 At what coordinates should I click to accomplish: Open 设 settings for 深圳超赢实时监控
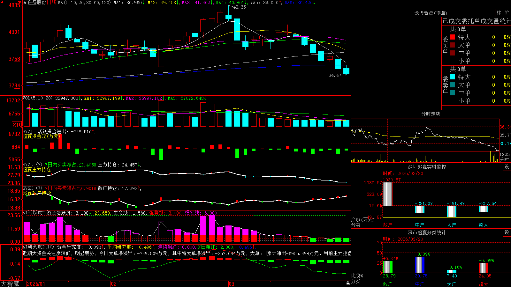(x=507, y=167)
